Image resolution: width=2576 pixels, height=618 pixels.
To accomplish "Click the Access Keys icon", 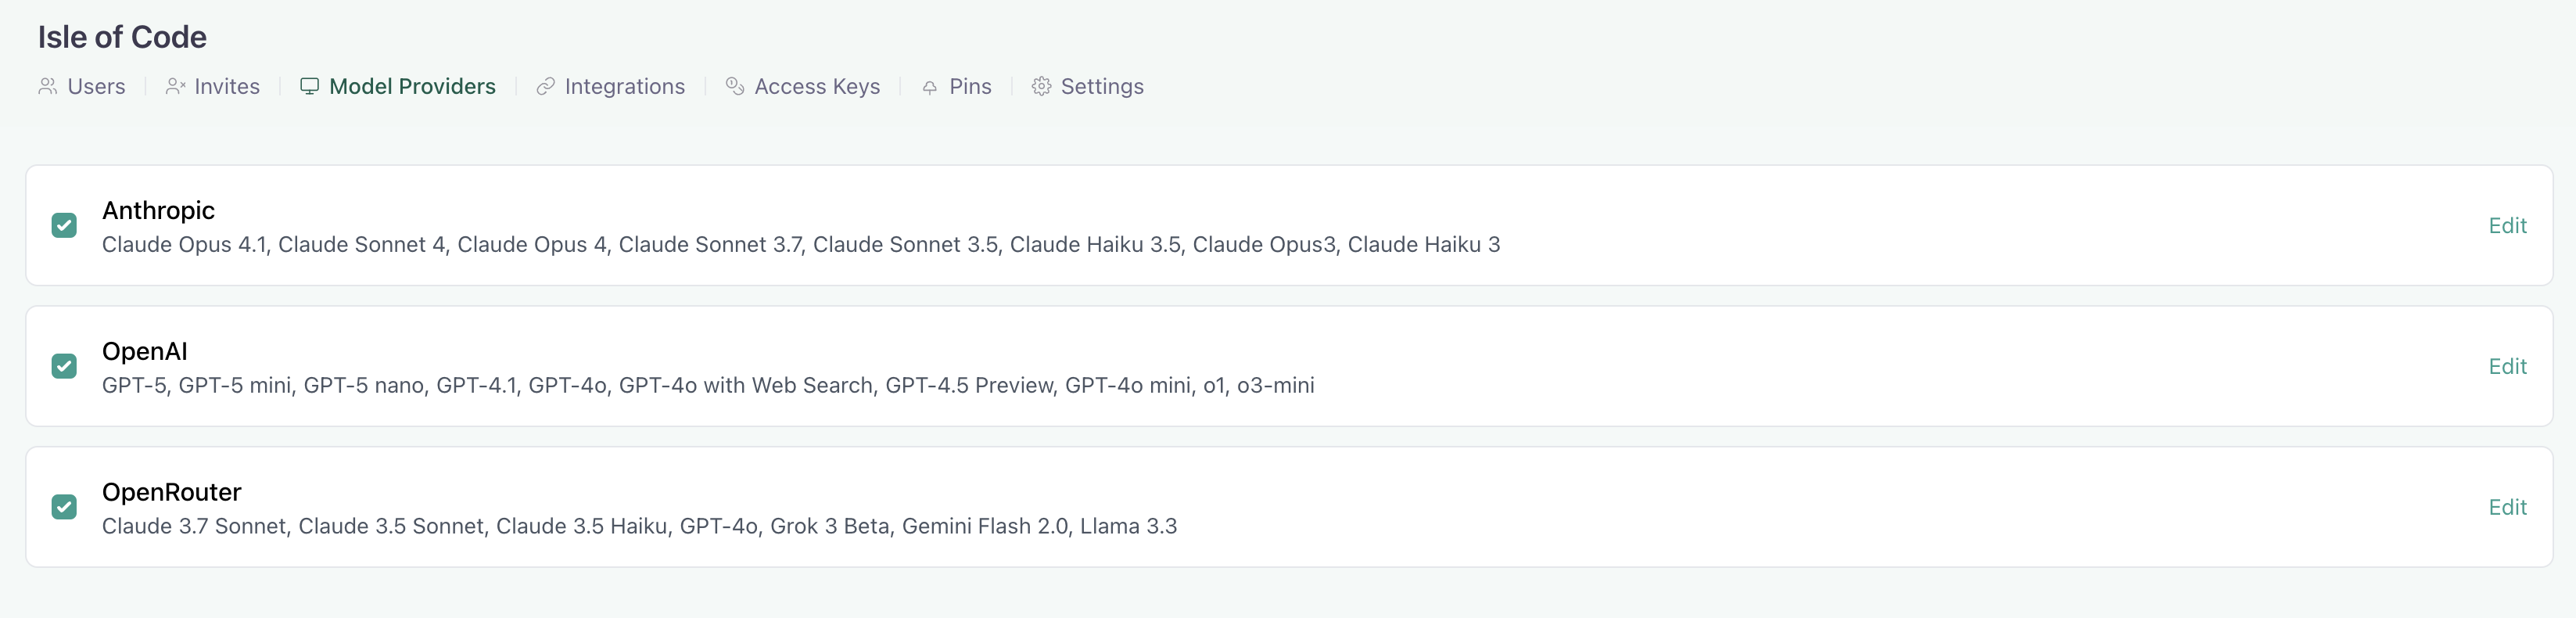I will [x=735, y=87].
